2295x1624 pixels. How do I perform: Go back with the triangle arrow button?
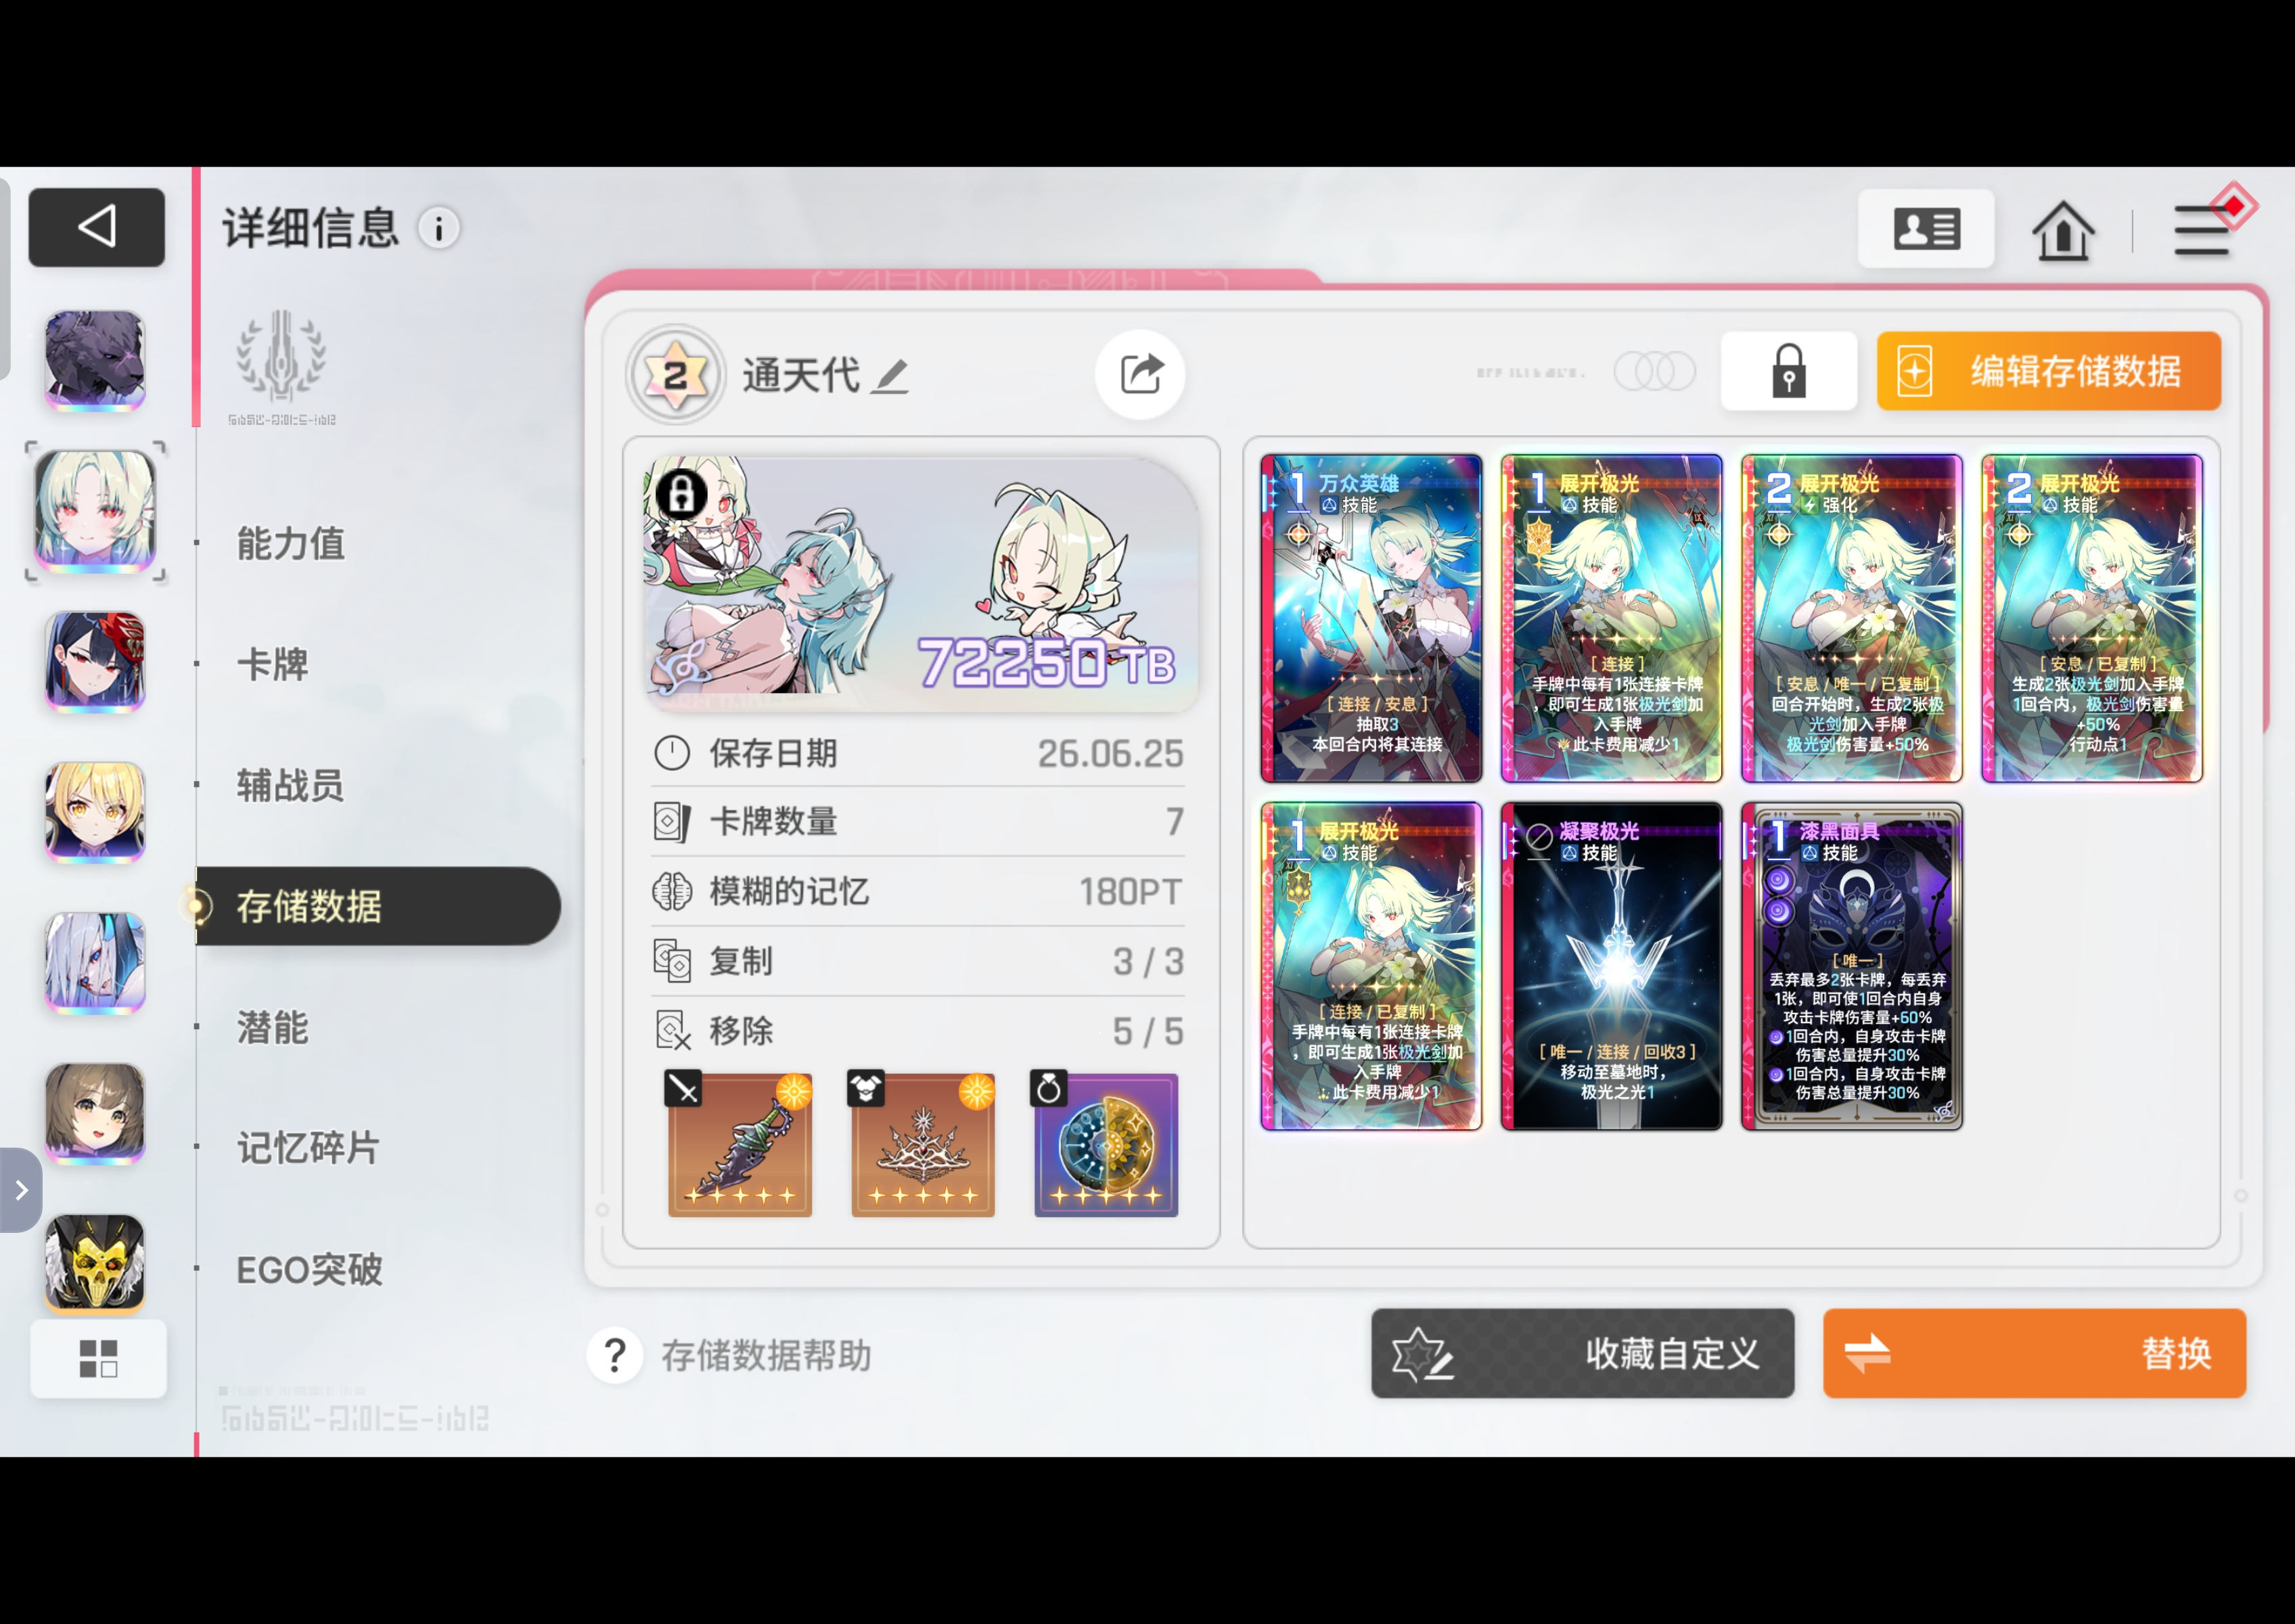click(96, 227)
